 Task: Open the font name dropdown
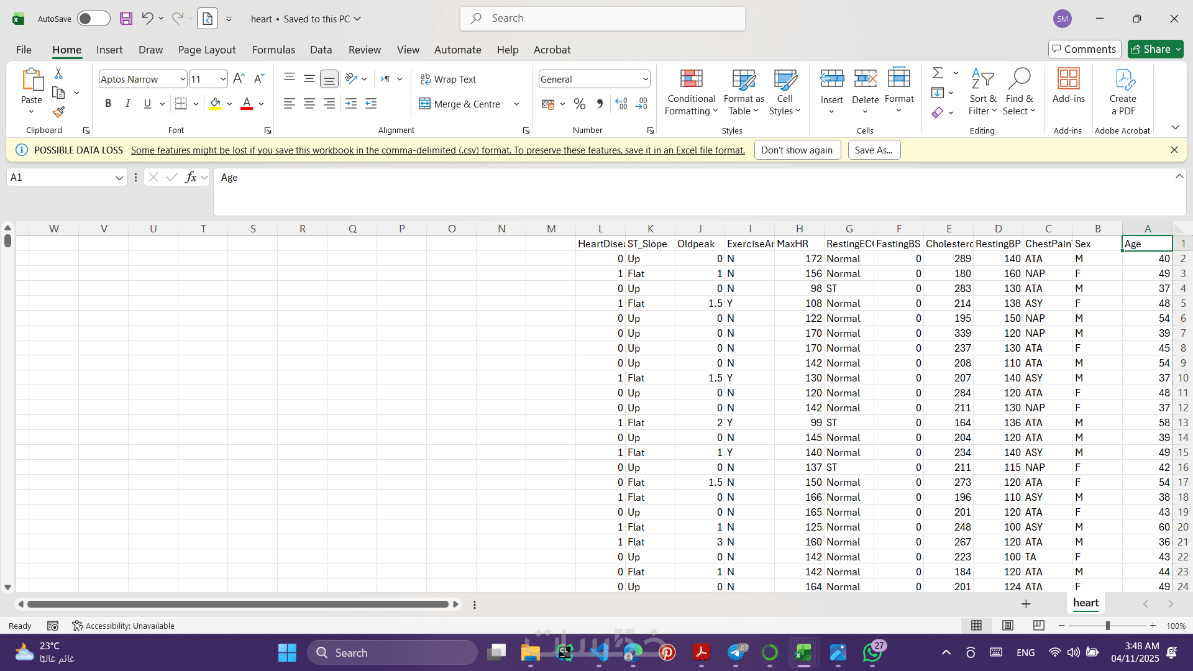coord(182,79)
